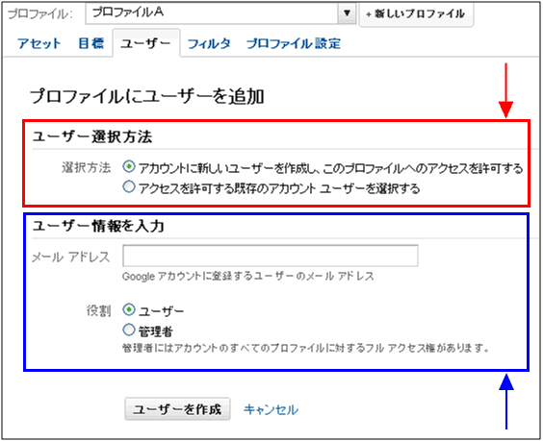Screen dimensions: 543x441
Task: Click the メール アドレス input field
Action: click(271, 256)
